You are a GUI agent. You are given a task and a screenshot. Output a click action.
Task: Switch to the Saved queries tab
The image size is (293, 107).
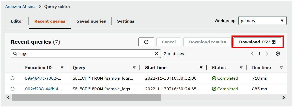click(91, 21)
